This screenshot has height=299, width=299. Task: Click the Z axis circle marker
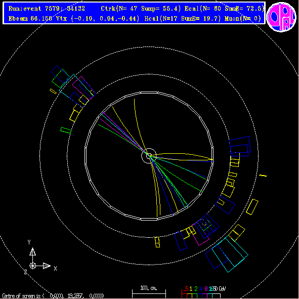pyautogui.click(x=32, y=266)
